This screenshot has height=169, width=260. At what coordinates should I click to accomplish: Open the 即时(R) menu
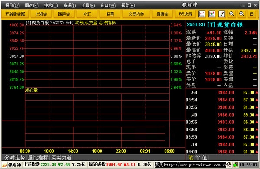[32, 6]
